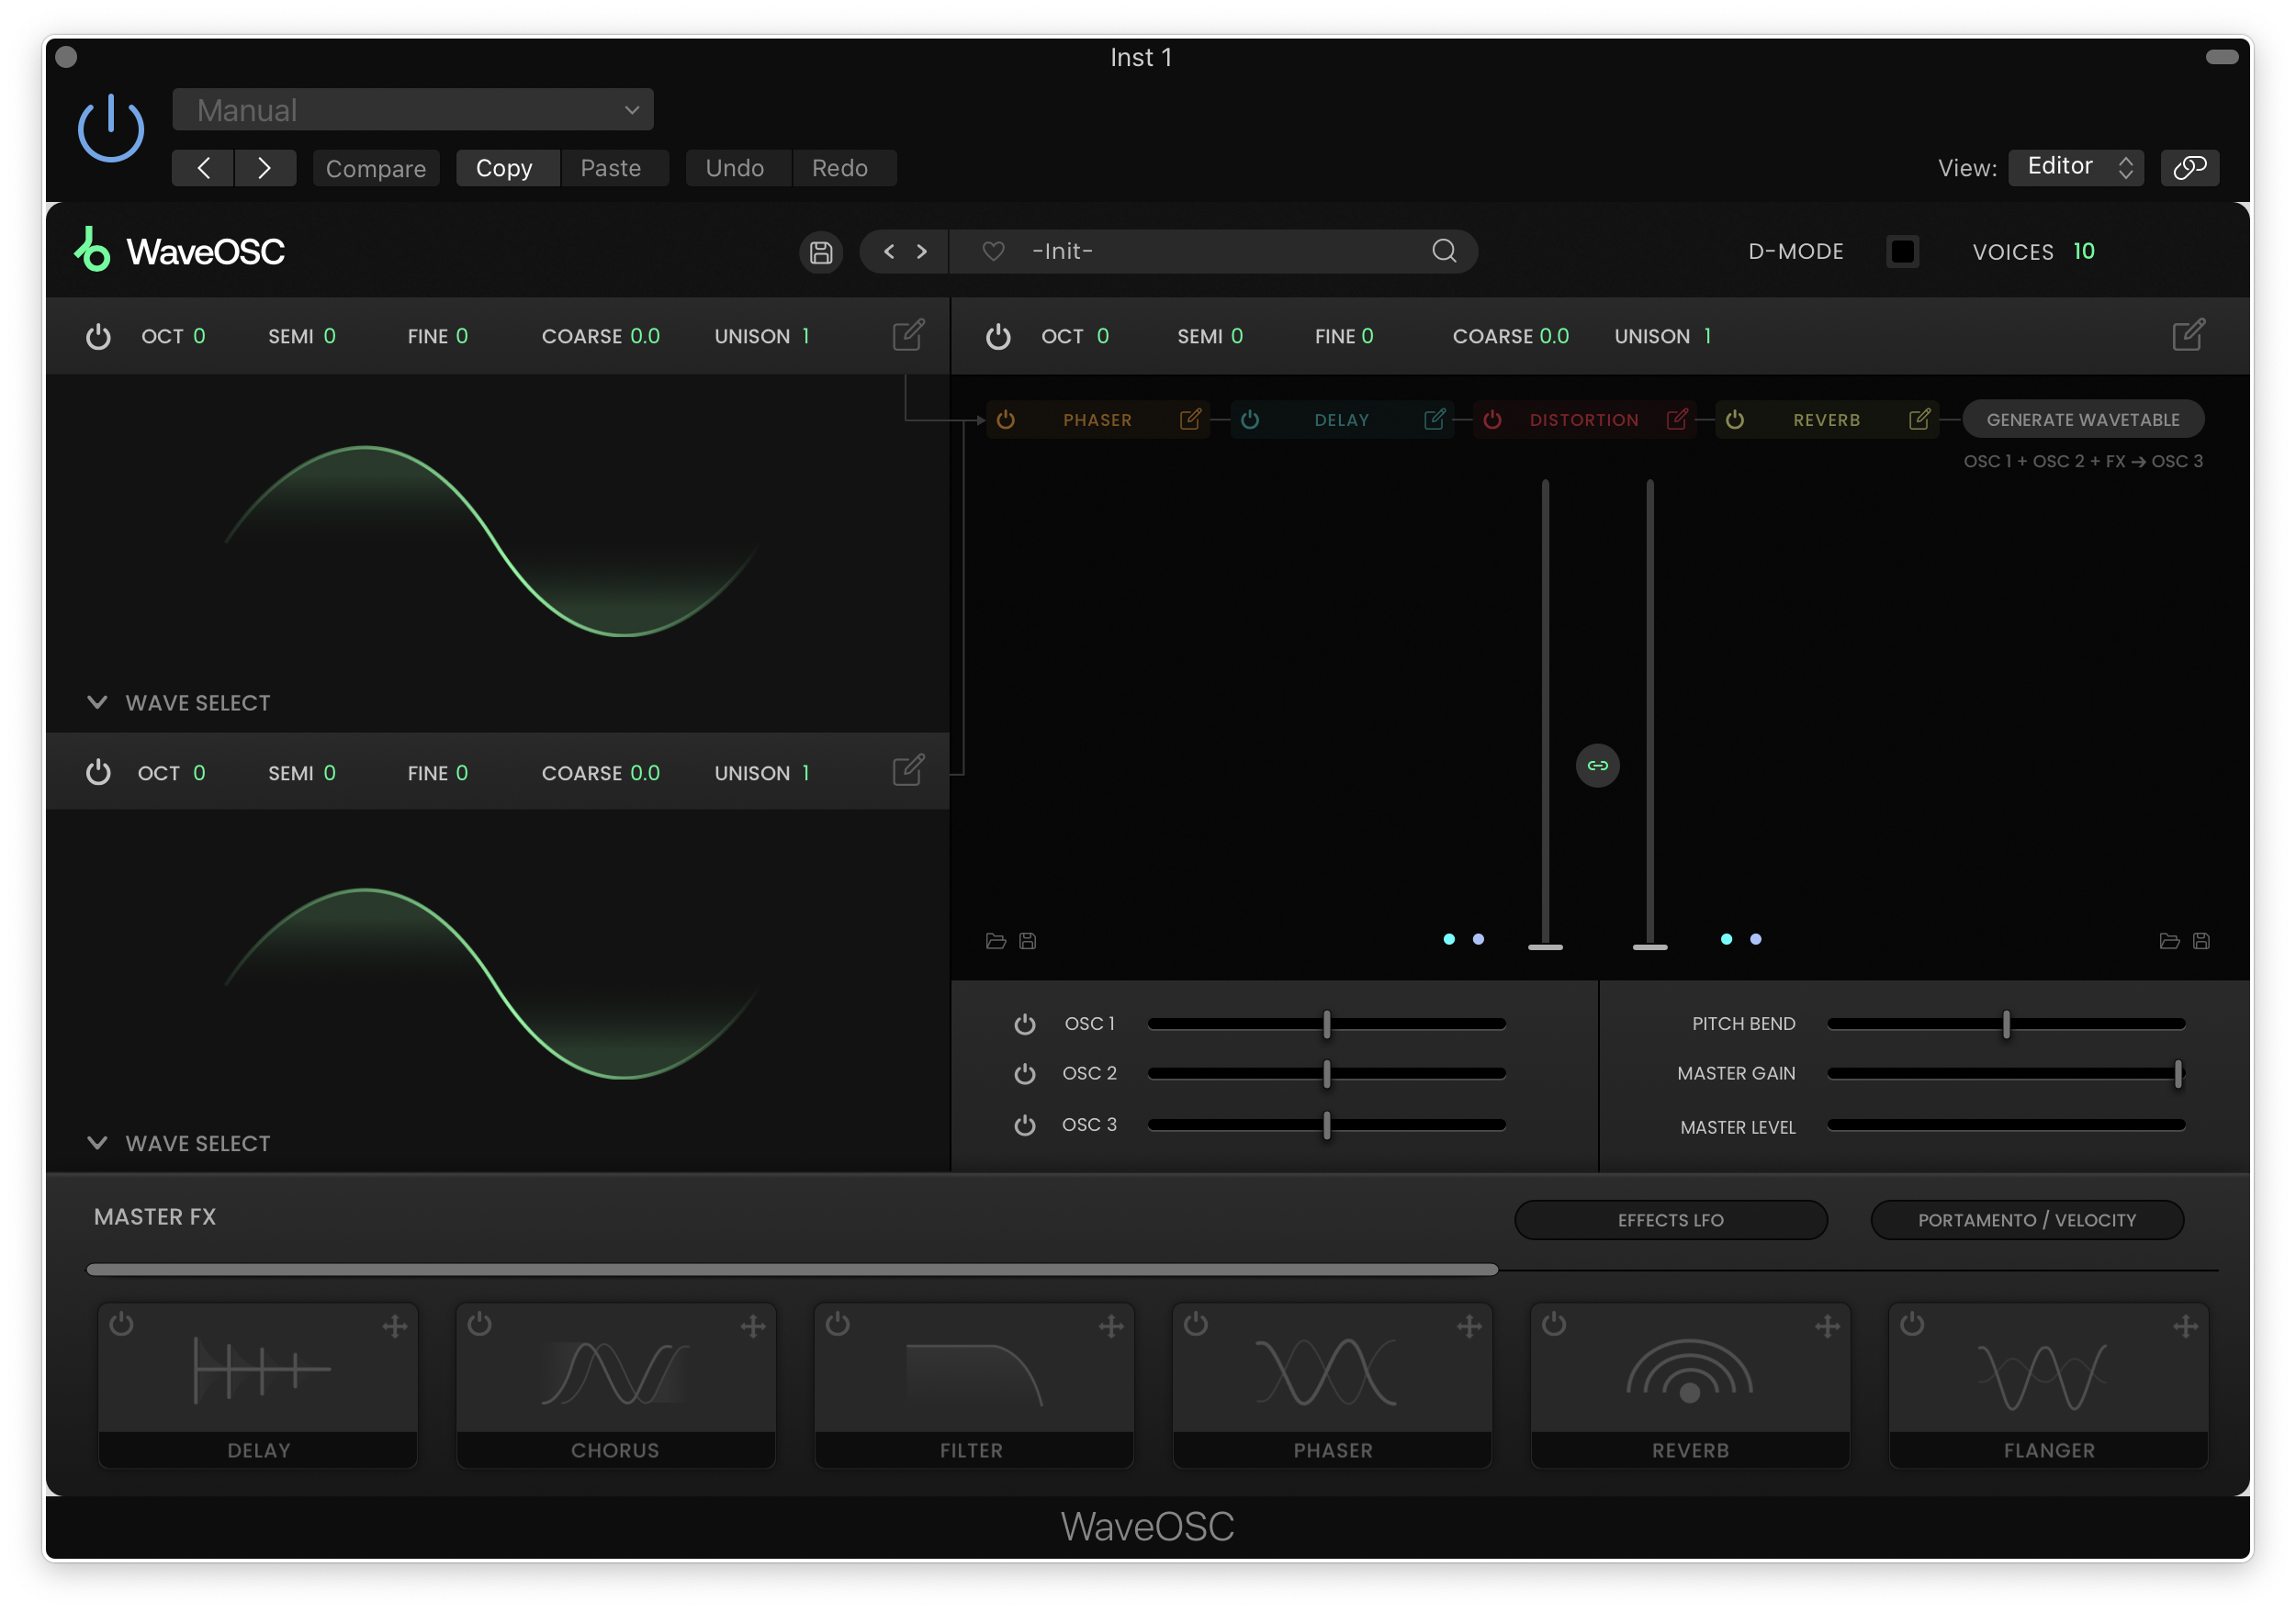Edit the Distortion effect settings pencil icon
The height and width of the screenshot is (1612, 2296).
(x=1676, y=420)
